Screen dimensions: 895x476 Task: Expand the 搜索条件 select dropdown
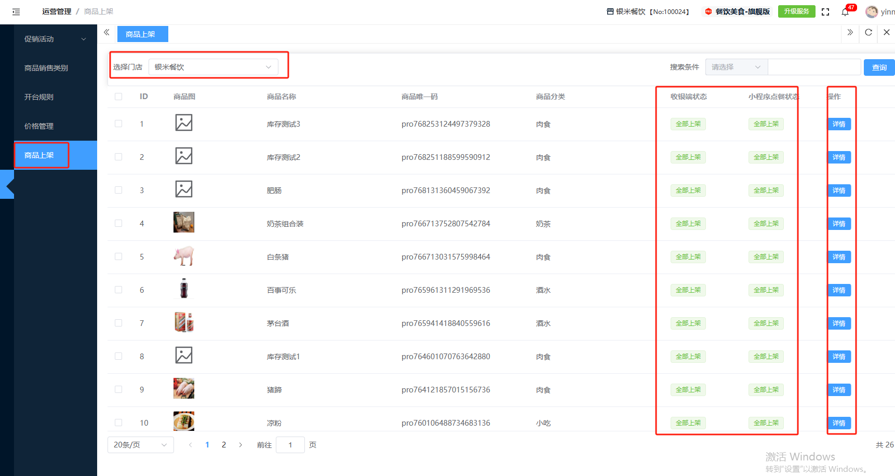736,67
